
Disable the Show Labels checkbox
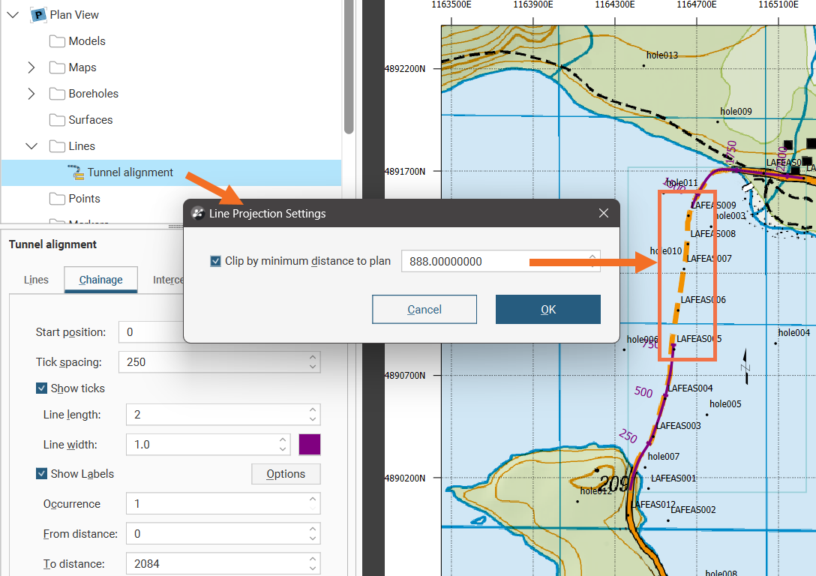(42, 474)
